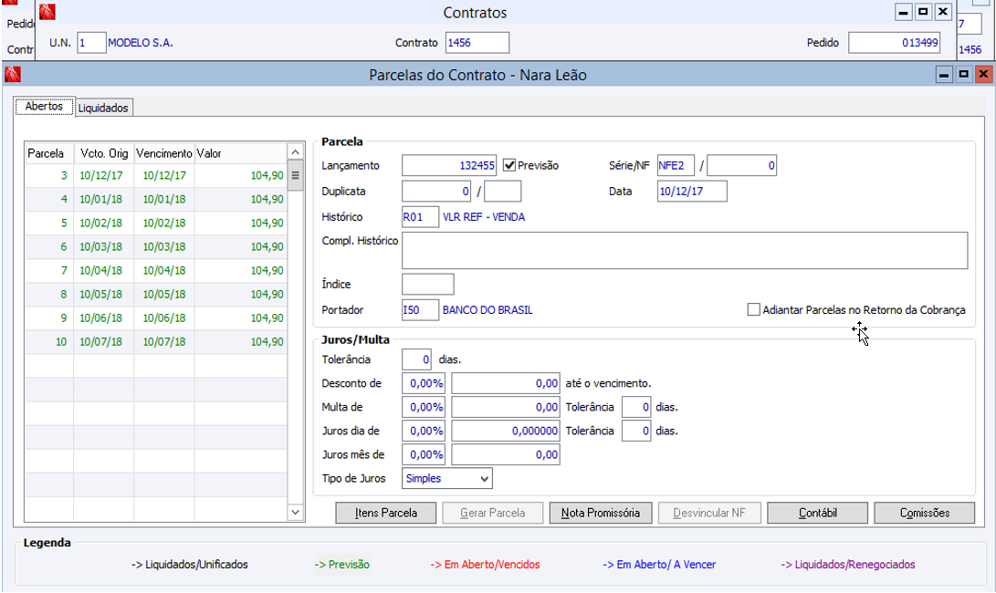Click the Contábil button
This screenshot has width=996, height=593.
(817, 513)
